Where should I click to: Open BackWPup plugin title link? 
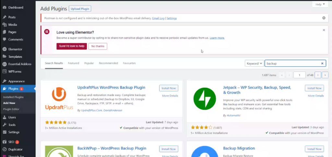(x=112, y=148)
